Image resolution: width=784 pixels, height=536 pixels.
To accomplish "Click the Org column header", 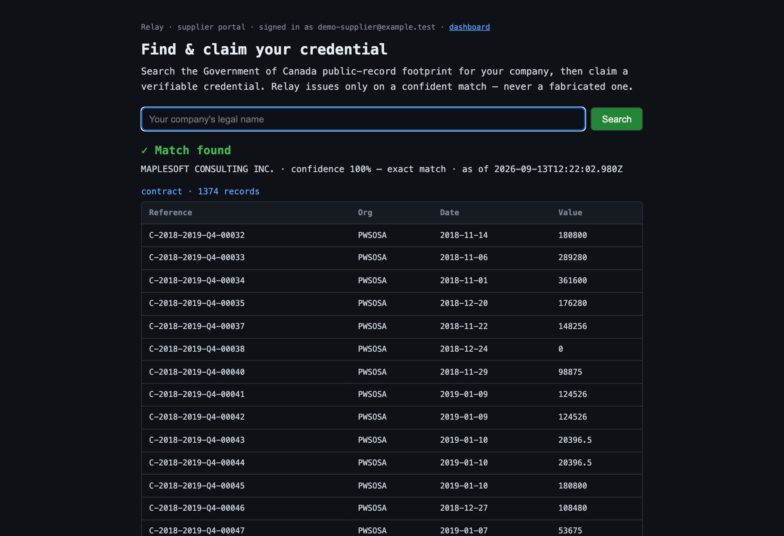I will click(x=365, y=213).
